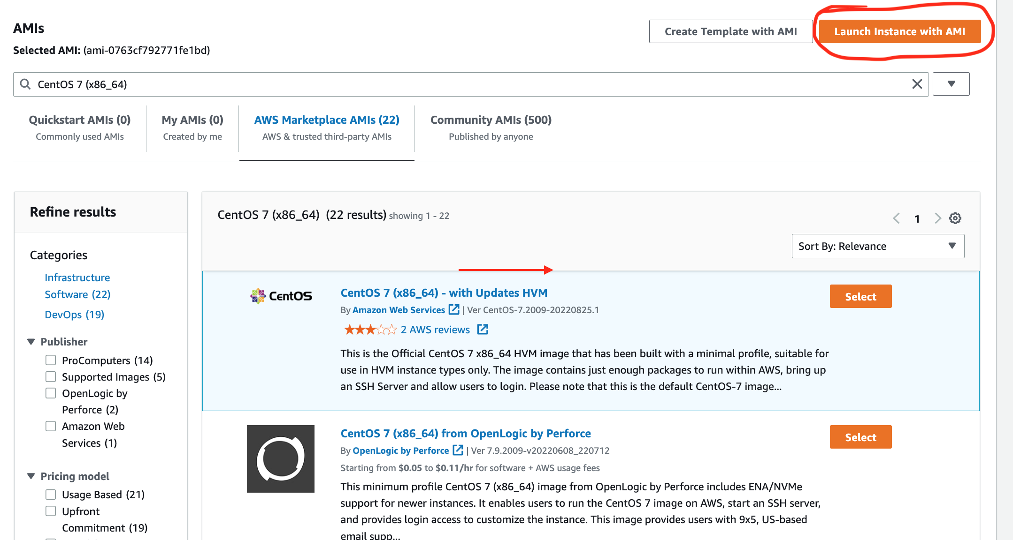Go to previous results page arrow
Viewport: 1013px width, 540px height.
pyautogui.click(x=896, y=218)
